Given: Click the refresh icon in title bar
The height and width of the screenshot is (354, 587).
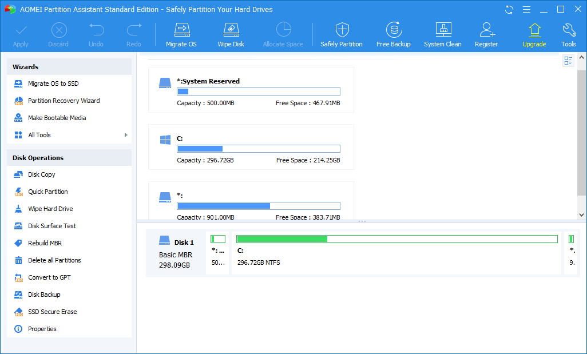Looking at the screenshot, I should (x=509, y=10).
